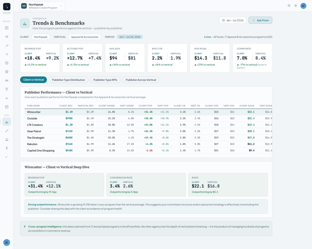Select the Outside publisher row
Screen dimensions: 312x249
(x=148, y=118)
